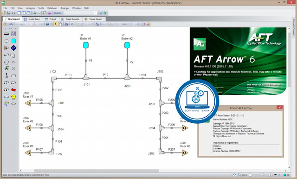The height and width of the screenshot is (179, 297).
Task: Switch to the Output tab
Action: pos(51,19)
